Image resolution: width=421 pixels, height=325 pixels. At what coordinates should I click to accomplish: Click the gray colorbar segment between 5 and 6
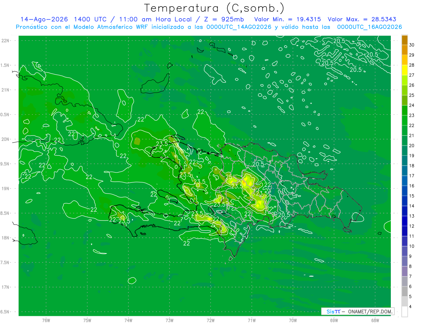405,291
